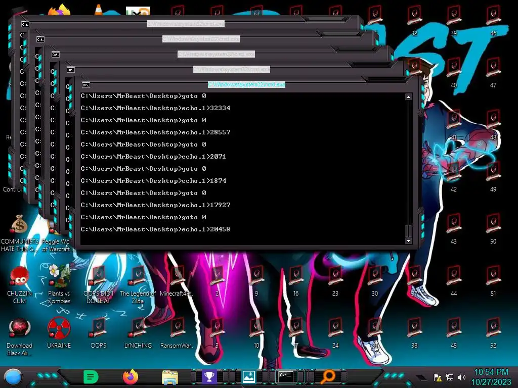518x388 pixels.
Task: Select the OOPS DID I DO THAT icon
Action: 99,284
